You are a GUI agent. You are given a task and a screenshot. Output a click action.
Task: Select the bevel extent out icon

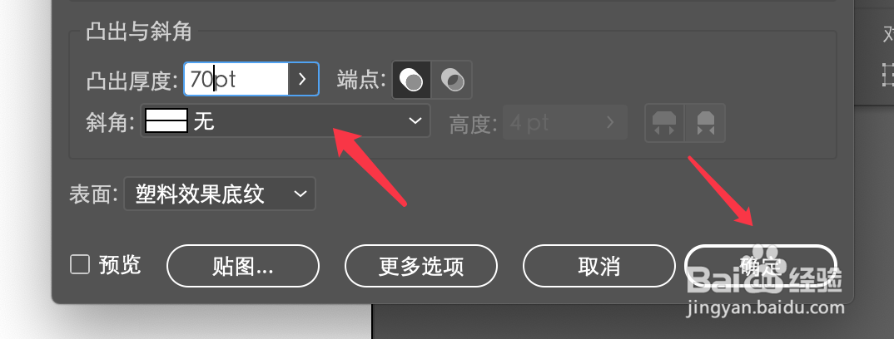tap(664, 122)
